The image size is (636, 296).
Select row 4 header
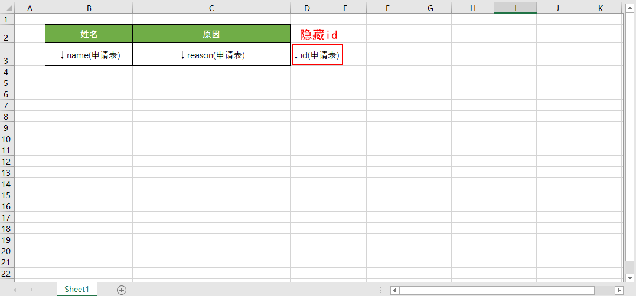pyautogui.click(x=7, y=71)
